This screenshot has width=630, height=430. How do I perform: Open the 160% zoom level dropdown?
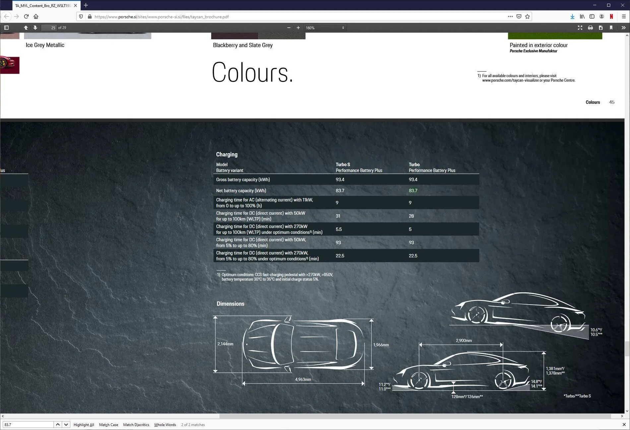pyautogui.click(x=325, y=28)
